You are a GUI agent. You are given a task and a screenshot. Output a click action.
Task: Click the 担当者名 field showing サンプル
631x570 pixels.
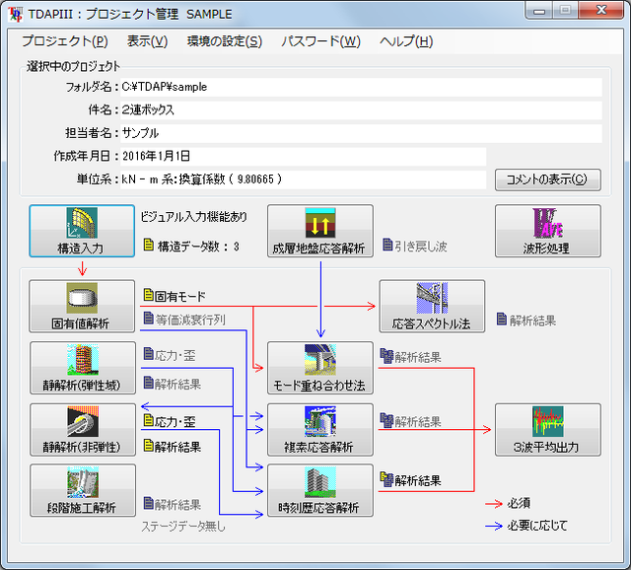[361, 133]
